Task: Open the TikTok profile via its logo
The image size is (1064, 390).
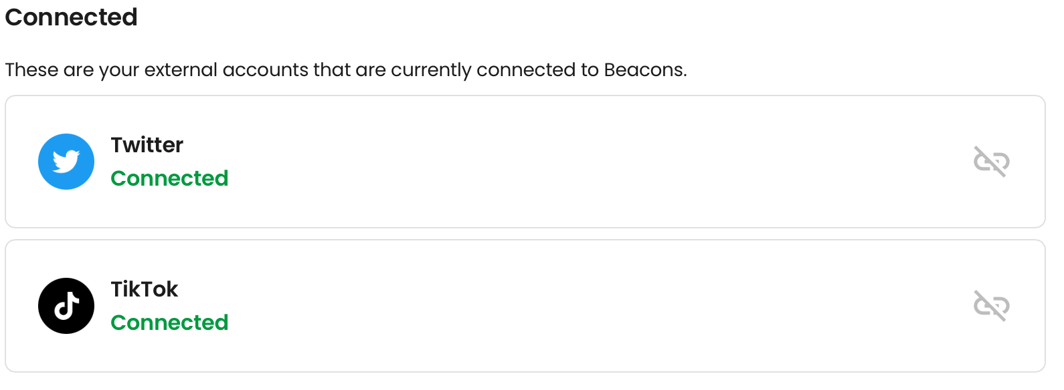Action: click(x=66, y=306)
